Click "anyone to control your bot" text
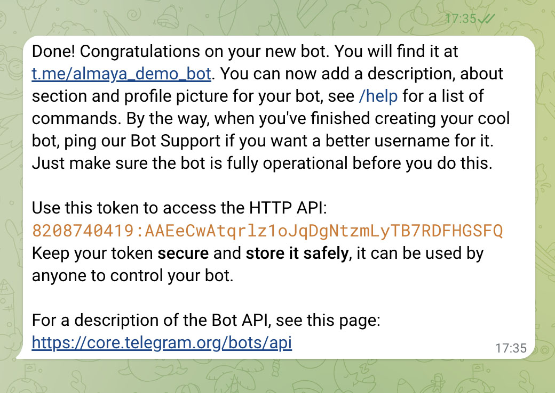This screenshot has width=555, height=393. point(132,275)
